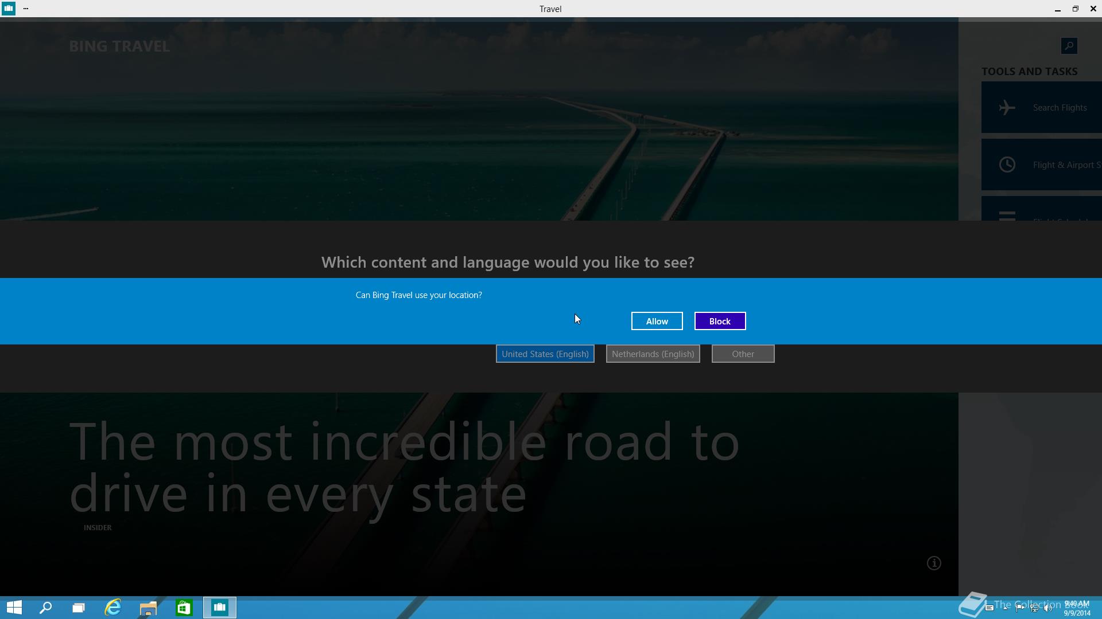Open the Action Center flag icon
The image size is (1102, 619).
coord(1020,608)
